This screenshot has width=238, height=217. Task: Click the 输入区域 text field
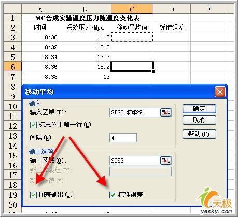click(135, 112)
